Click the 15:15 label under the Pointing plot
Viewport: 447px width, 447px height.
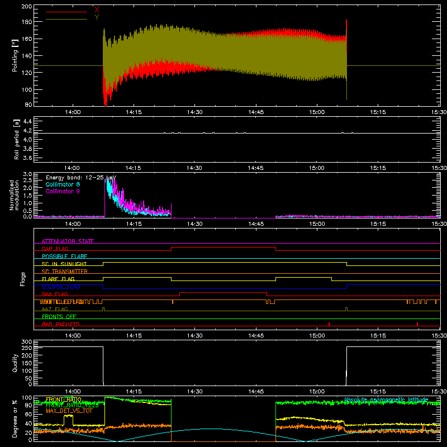378,112
